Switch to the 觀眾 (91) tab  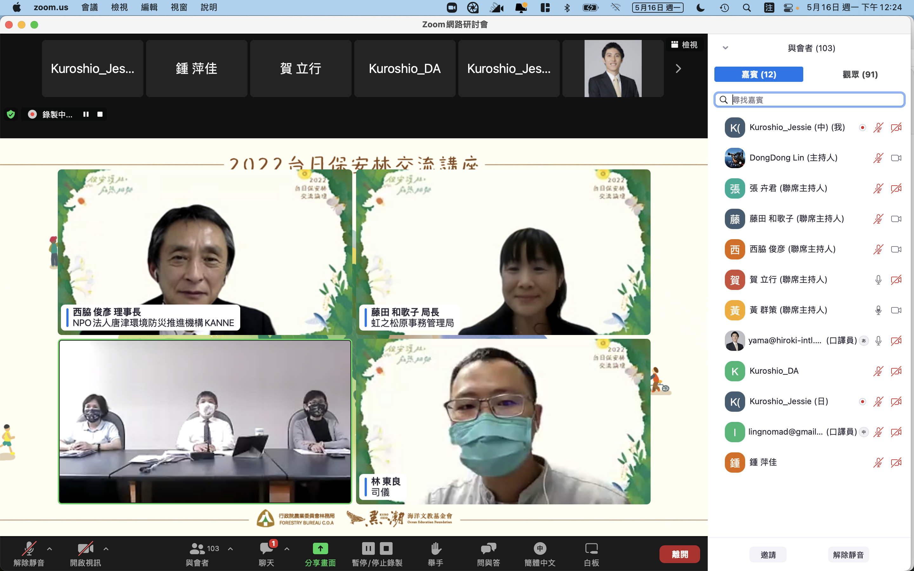pos(860,75)
